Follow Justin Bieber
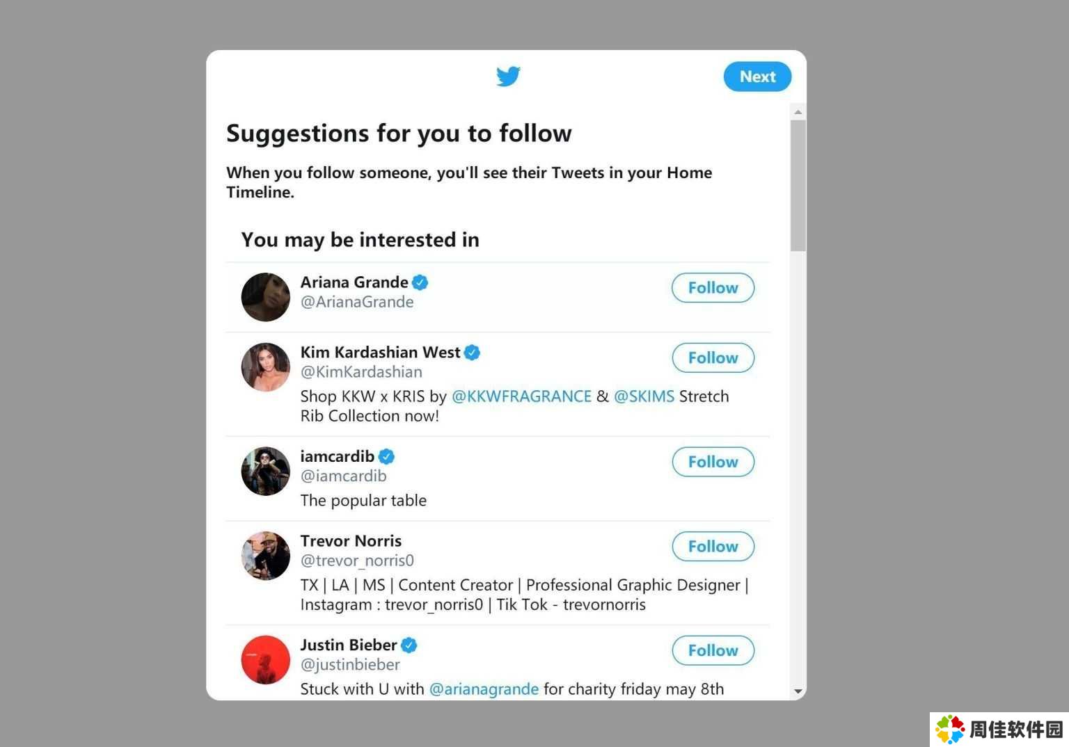 coord(713,650)
